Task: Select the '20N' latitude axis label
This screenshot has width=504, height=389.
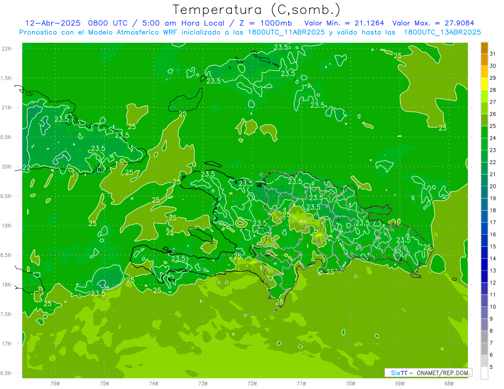Action: coord(6,167)
